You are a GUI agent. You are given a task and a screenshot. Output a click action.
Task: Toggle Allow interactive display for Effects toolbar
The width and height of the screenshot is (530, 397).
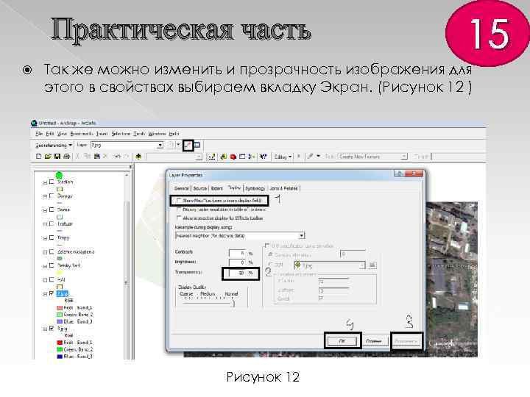(179, 218)
